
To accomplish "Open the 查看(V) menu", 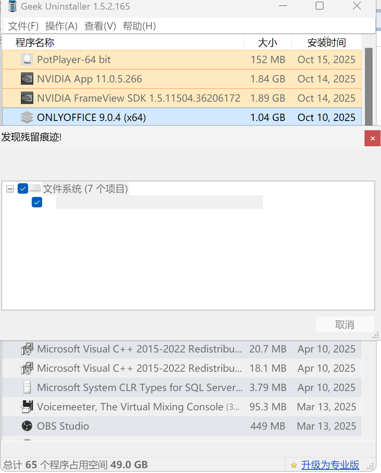I will coord(100,27).
